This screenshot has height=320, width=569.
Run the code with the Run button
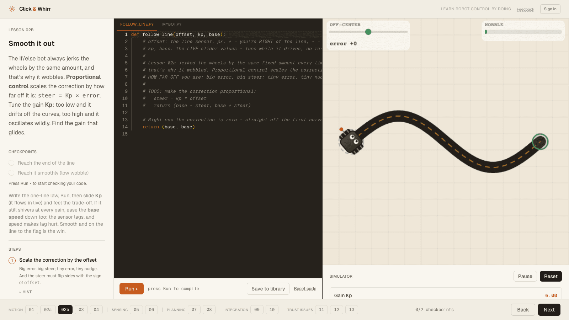[132, 289]
